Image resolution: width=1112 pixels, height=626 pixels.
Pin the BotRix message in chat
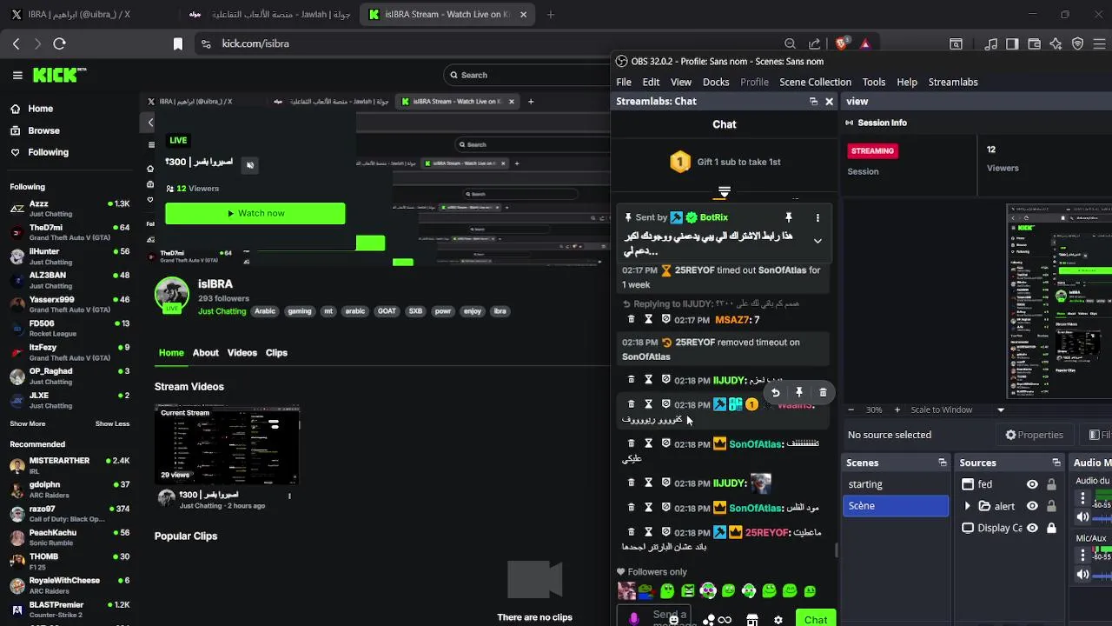click(x=789, y=217)
